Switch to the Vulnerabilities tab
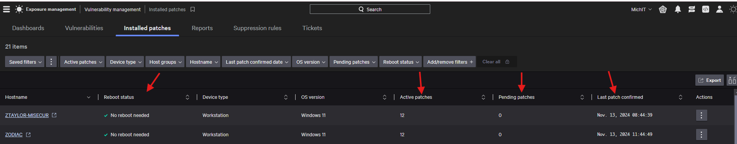The image size is (737, 144). coord(84,28)
